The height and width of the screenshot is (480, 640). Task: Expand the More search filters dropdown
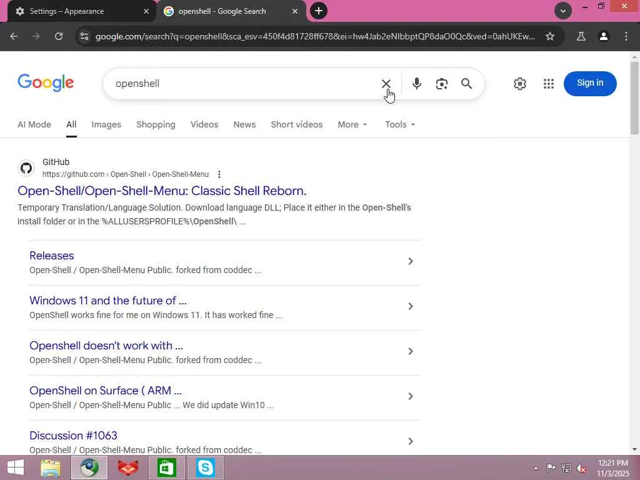coord(352,124)
